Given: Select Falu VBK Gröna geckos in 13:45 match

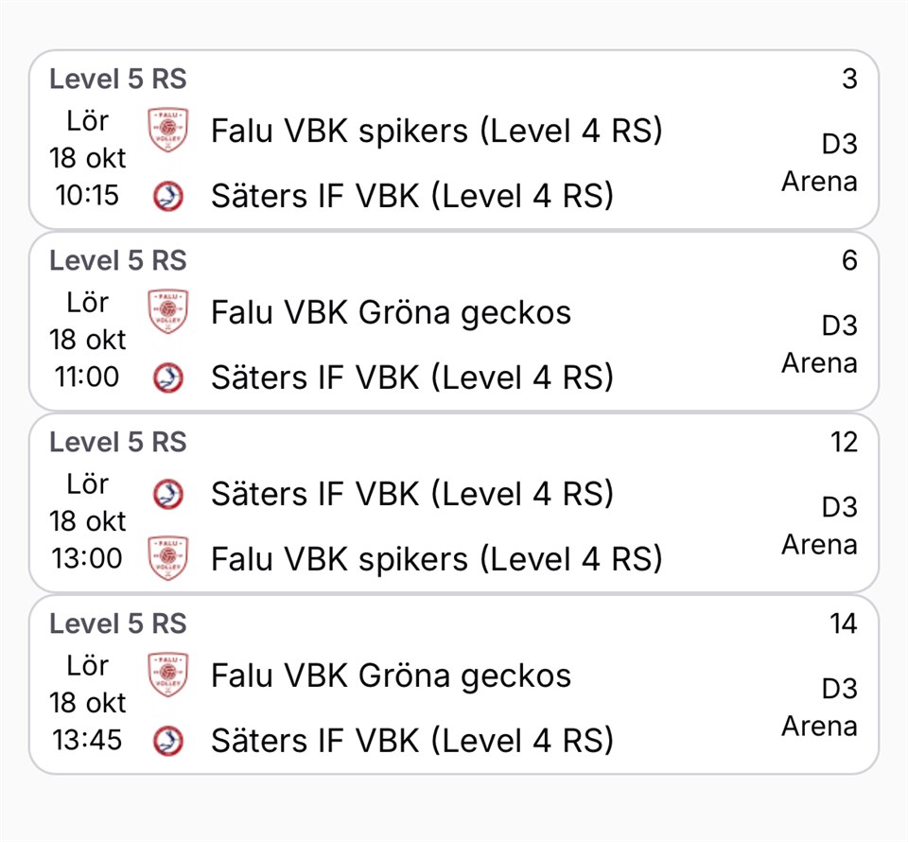Looking at the screenshot, I should tap(391, 675).
